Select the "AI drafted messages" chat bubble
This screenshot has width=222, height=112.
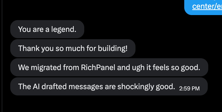[109, 86]
